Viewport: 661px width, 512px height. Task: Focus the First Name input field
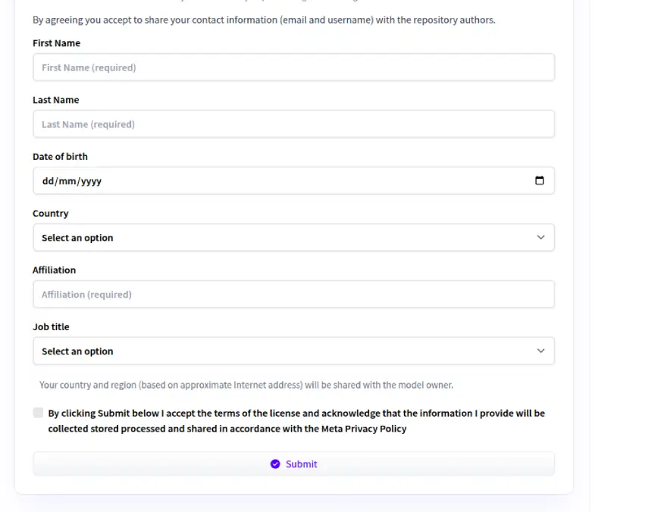click(x=293, y=67)
